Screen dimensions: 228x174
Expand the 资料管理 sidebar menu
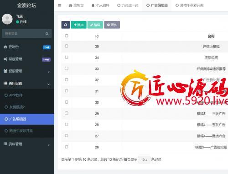coord(27,144)
